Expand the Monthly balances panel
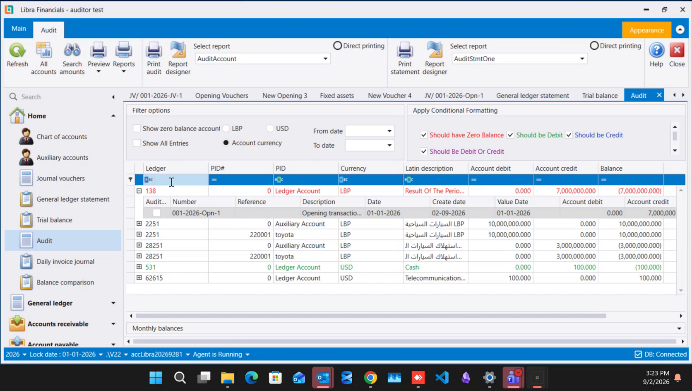Screen dimensions: 692x391 pyautogui.click(x=679, y=328)
